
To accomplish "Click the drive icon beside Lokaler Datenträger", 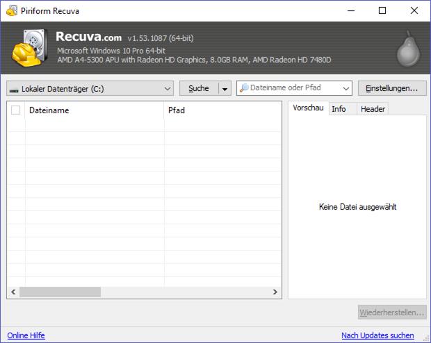I will [14, 89].
